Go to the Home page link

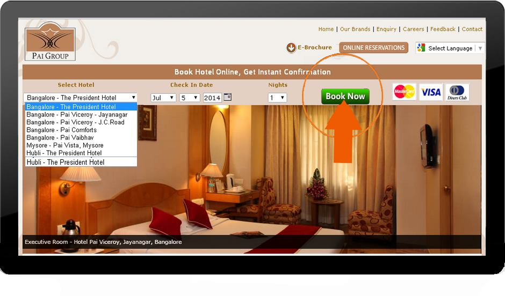(x=326, y=29)
